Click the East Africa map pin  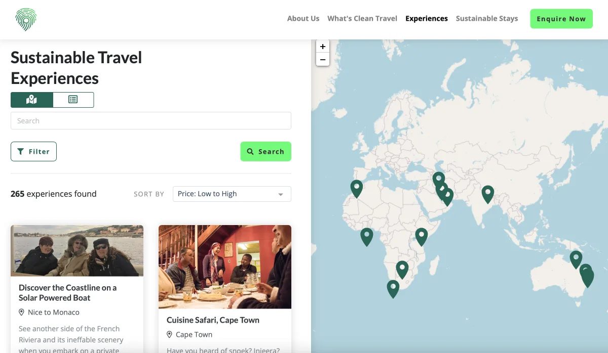[422, 237]
